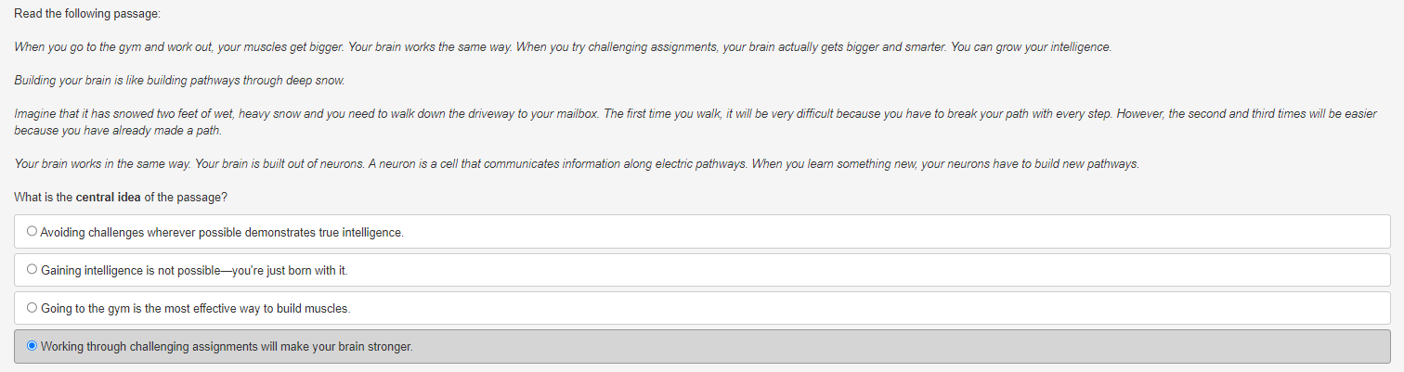Image resolution: width=1404 pixels, height=372 pixels.
Task: Pick the "Going to the gym" radio option
Action: [32, 308]
